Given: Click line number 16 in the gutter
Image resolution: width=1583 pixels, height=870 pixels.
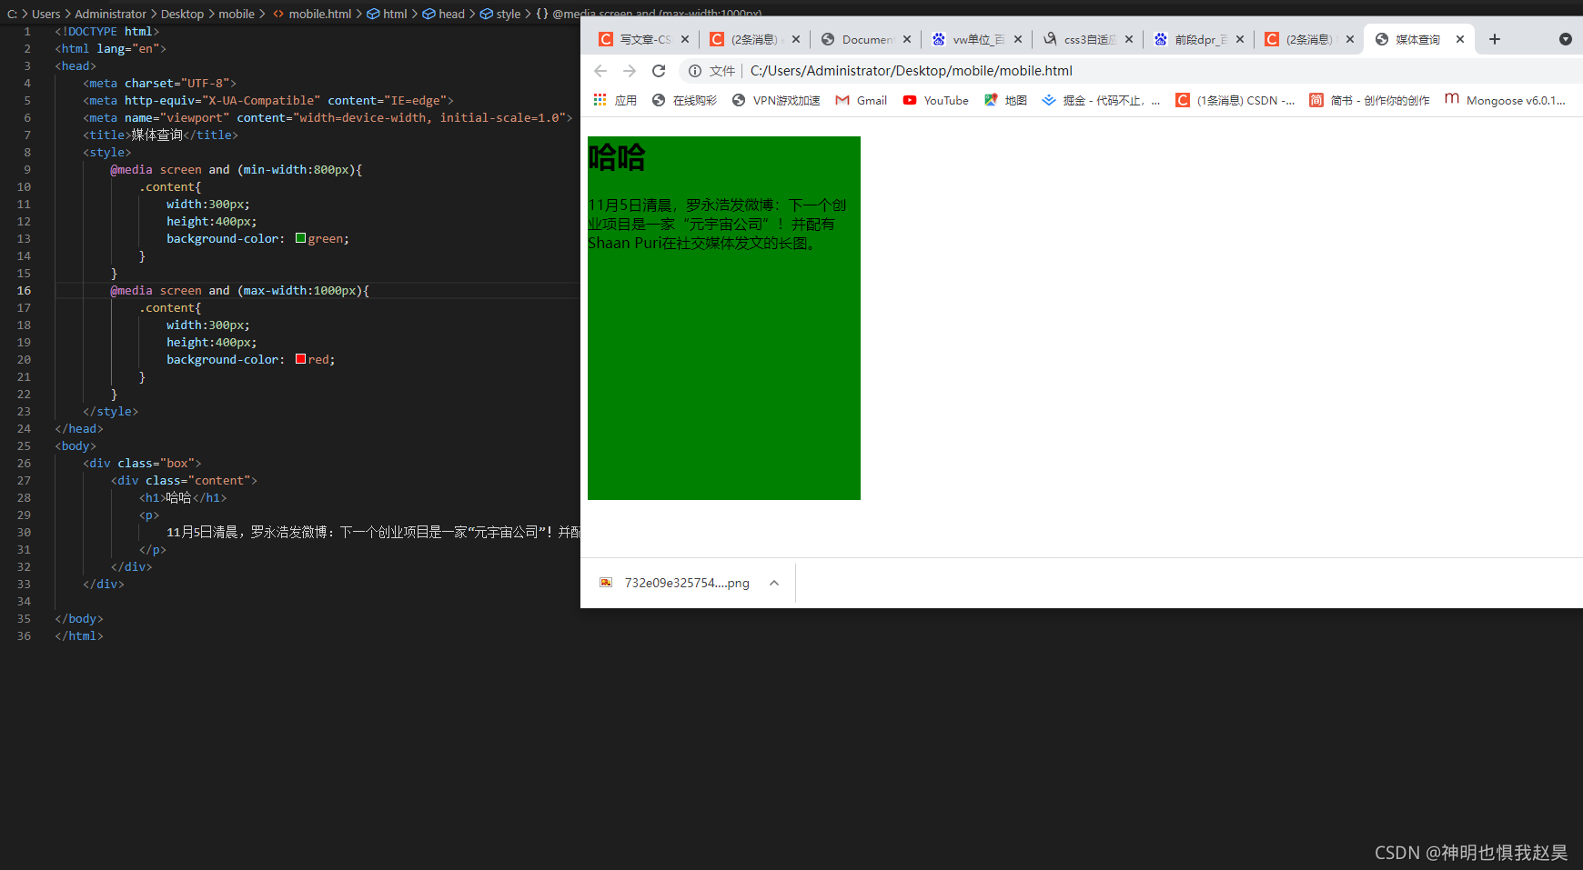Looking at the screenshot, I should (24, 290).
